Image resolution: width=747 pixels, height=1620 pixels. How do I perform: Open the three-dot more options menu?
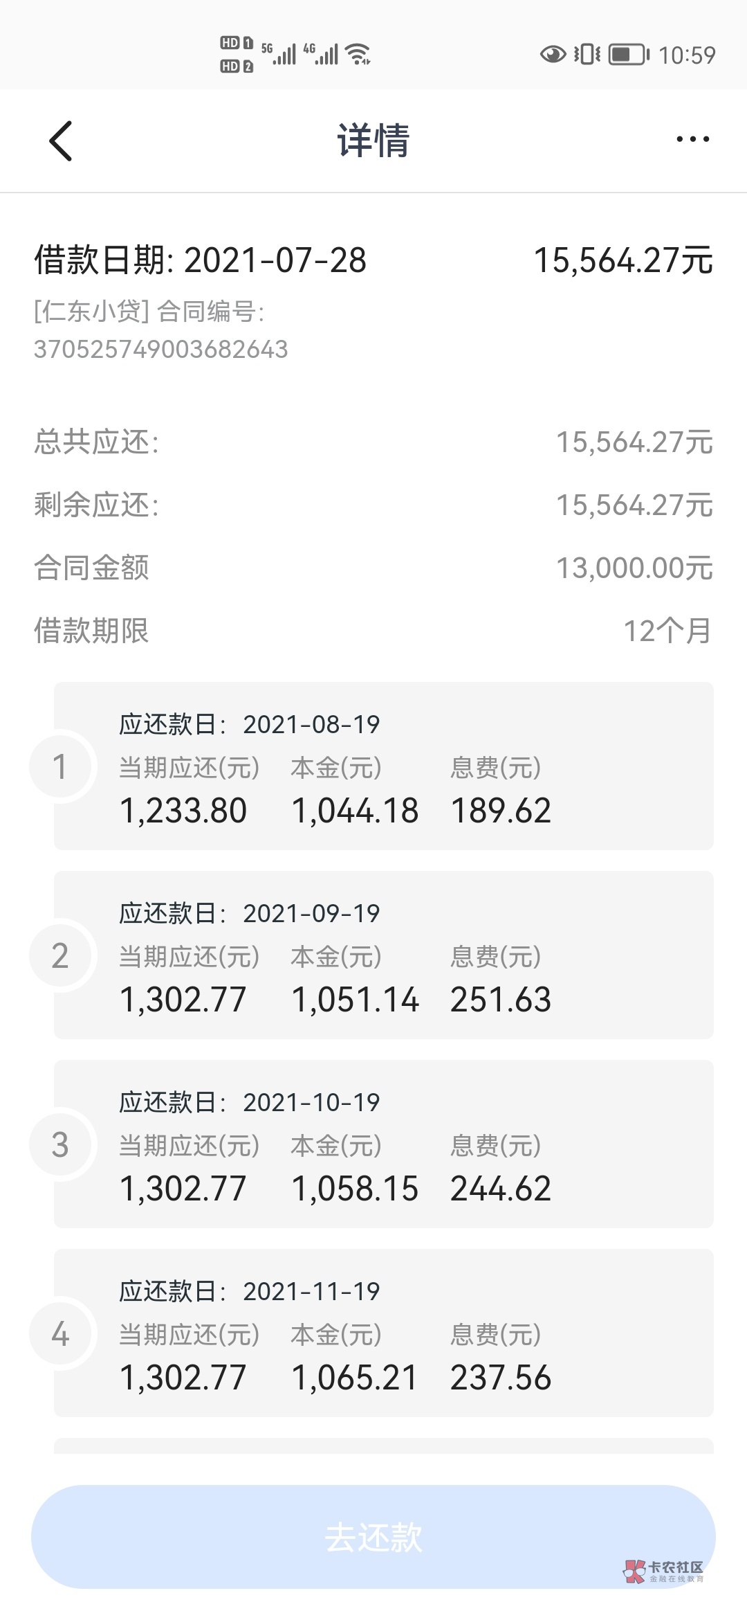[x=692, y=140]
